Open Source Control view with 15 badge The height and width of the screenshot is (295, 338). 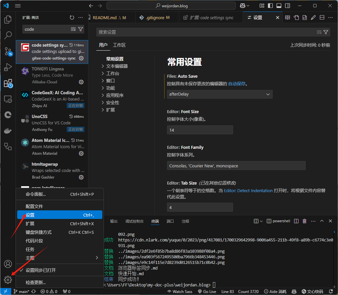(8, 51)
